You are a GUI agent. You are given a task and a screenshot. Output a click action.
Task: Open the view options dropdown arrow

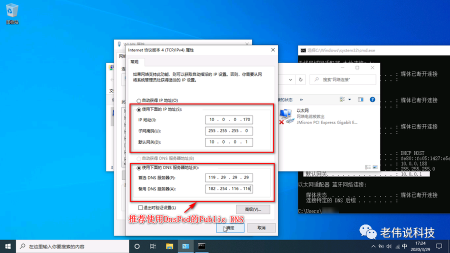tap(349, 99)
